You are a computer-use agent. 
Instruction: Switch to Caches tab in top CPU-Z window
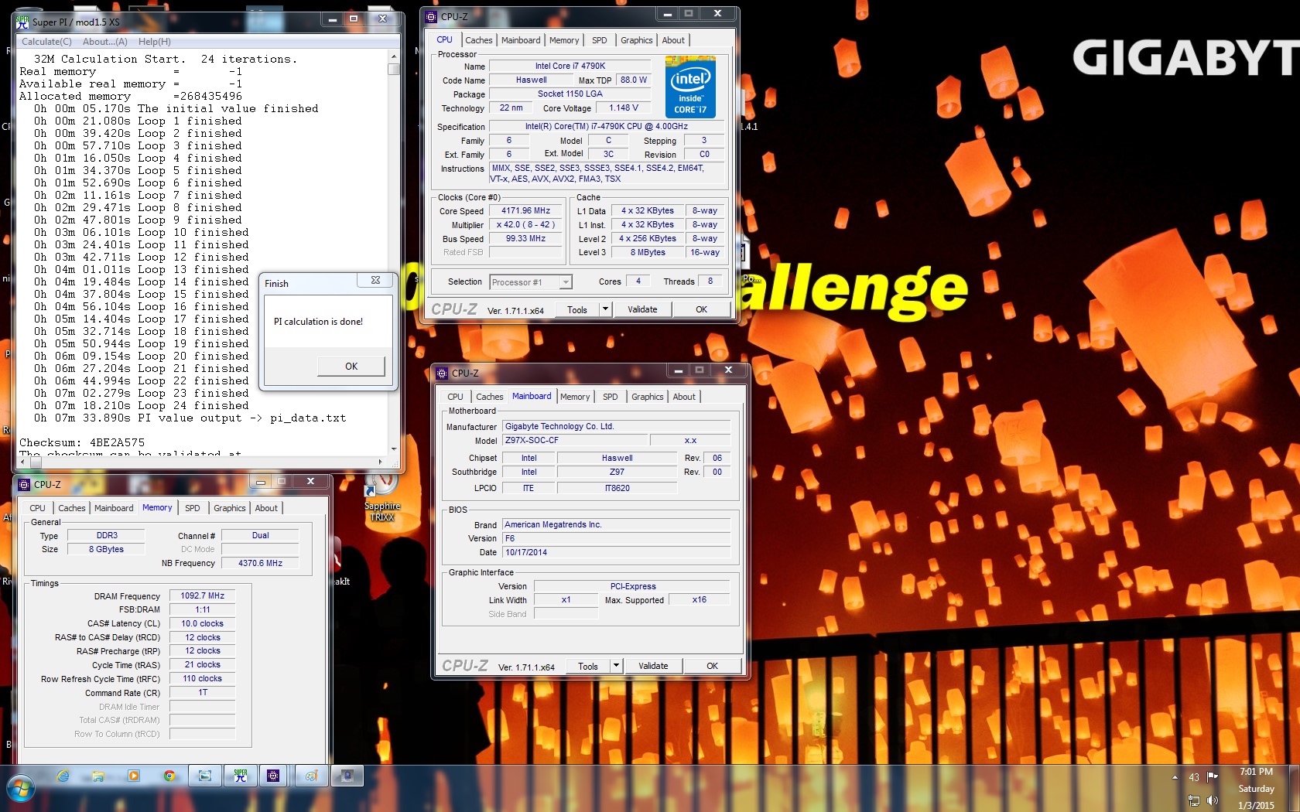coord(478,40)
